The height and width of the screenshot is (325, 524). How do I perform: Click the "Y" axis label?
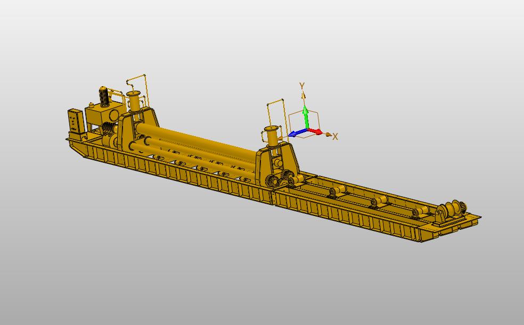[x=302, y=86]
